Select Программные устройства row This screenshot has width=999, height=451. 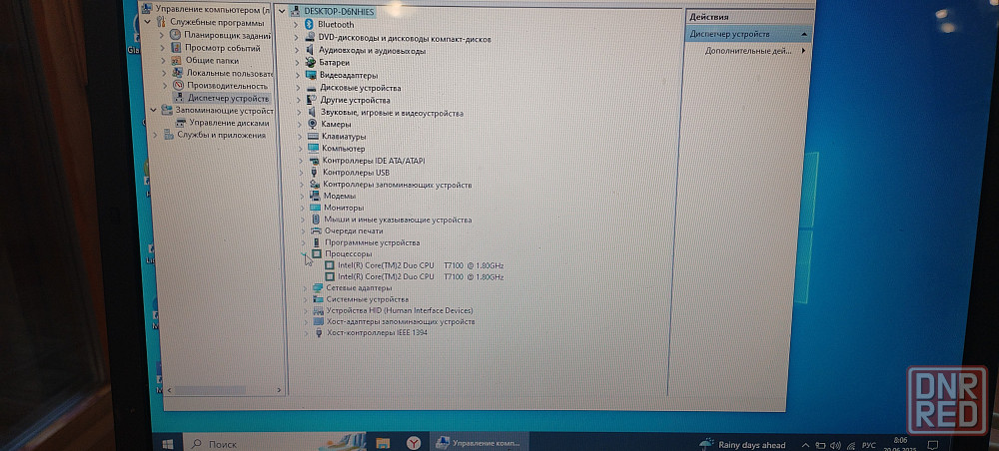(x=372, y=242)
